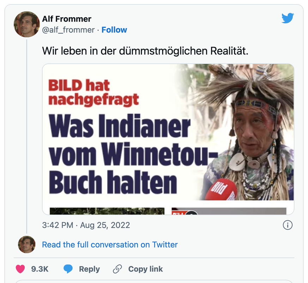Click the Twitter bird logo
Screen dimensions: 308x283
point(288,18)
